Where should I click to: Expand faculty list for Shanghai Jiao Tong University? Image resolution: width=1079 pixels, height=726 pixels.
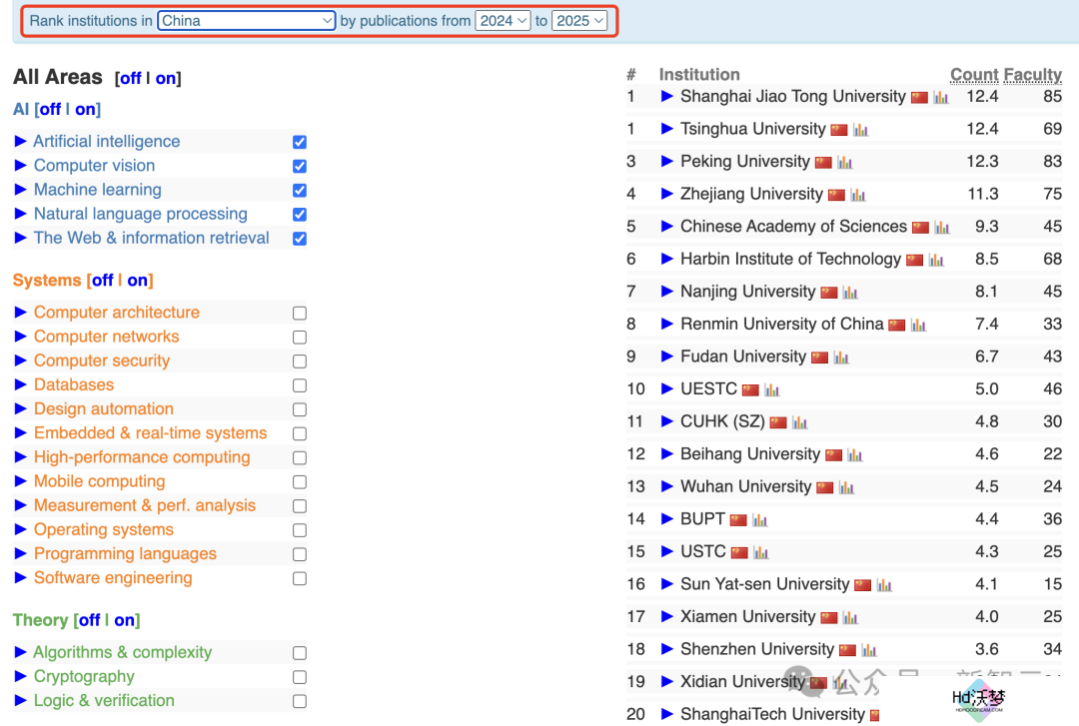666,96
